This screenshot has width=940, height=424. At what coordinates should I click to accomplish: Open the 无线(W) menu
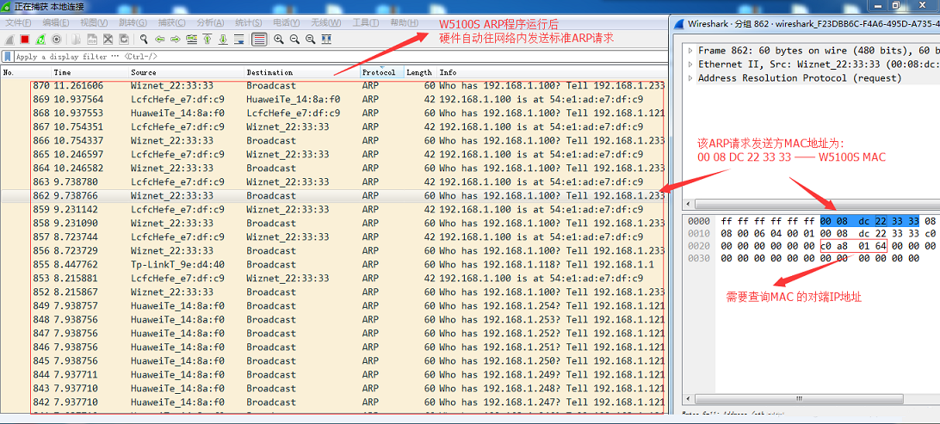(325, 22)
